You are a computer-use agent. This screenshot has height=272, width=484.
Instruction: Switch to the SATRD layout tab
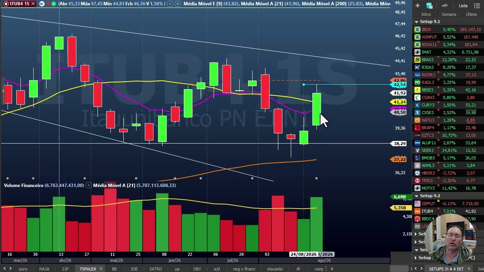pyautogui.click(x=155, y=269)
